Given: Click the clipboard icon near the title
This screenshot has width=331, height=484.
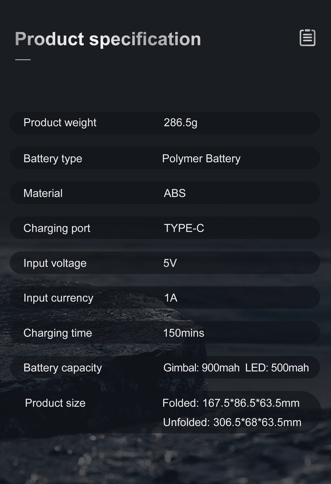Looking at the screenshot, I should [x=307, y=38].
